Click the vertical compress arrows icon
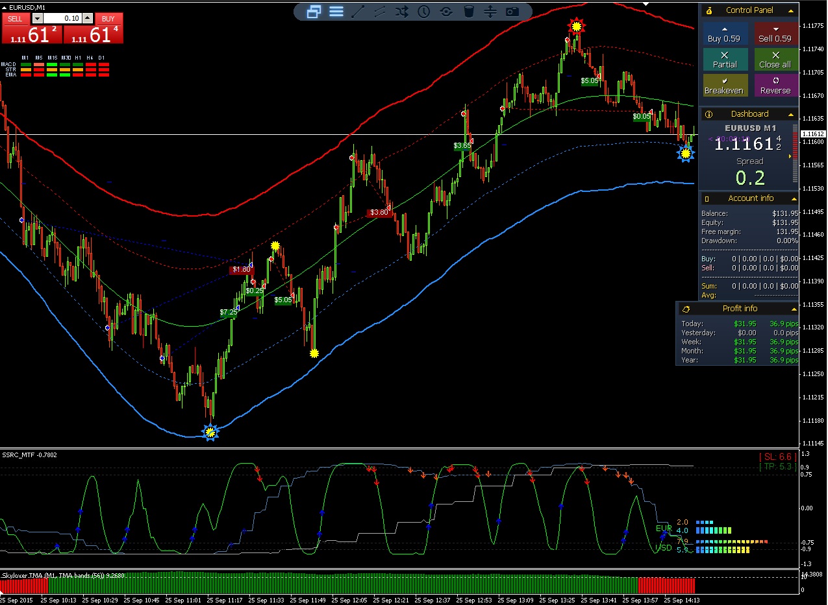This screenshot has width=828, height=605. [x=490, y=11]
